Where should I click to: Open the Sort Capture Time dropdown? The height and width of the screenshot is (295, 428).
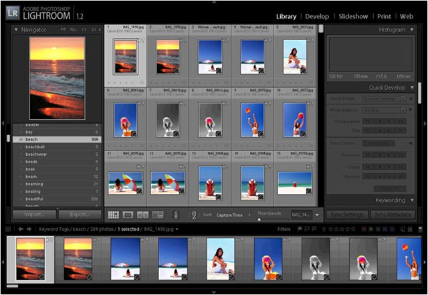click(x=233, y=215)
